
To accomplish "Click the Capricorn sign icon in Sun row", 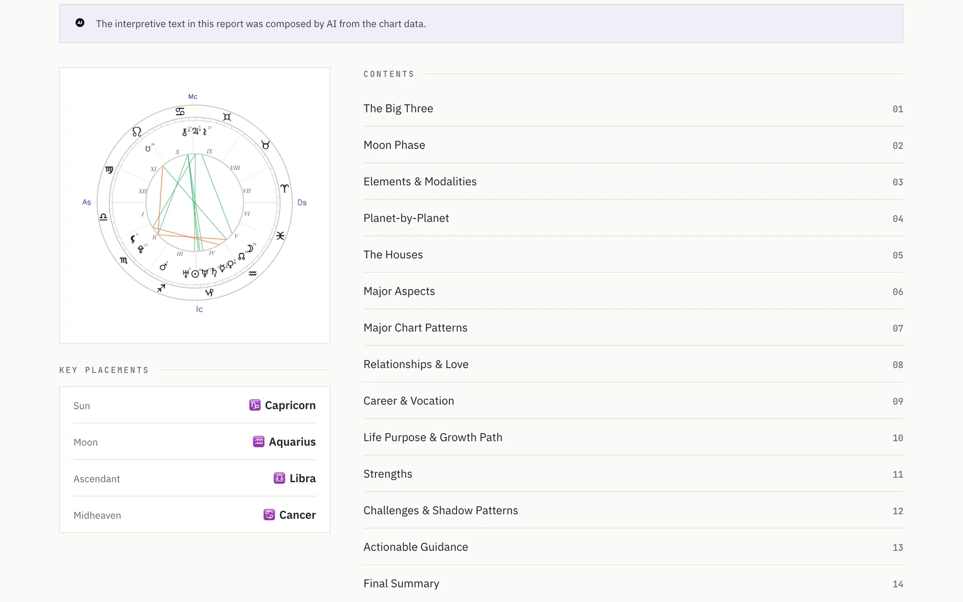I will pos(255,405).
